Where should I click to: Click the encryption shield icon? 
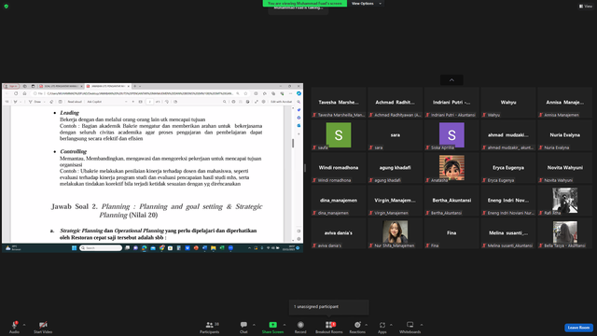[7, 7]
